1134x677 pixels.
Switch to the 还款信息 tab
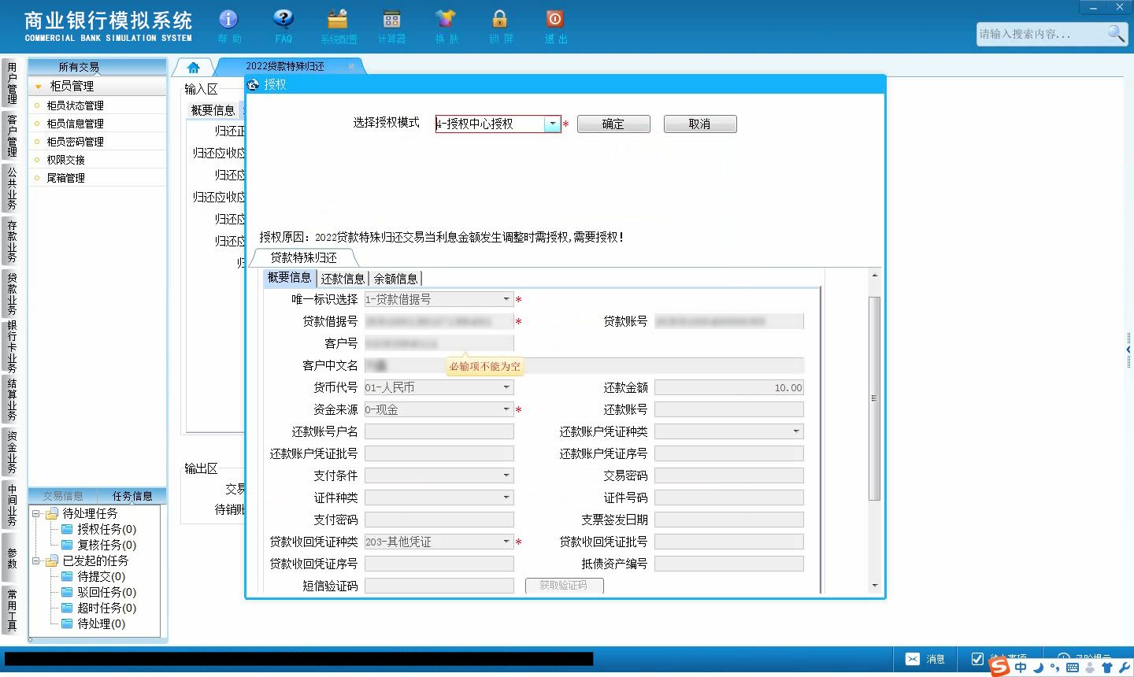pyautogui.click(x=343, y=279)
